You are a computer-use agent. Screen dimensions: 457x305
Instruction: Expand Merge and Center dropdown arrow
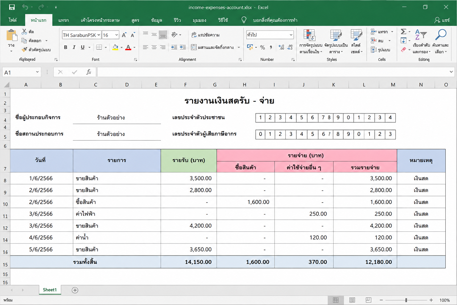239,47
